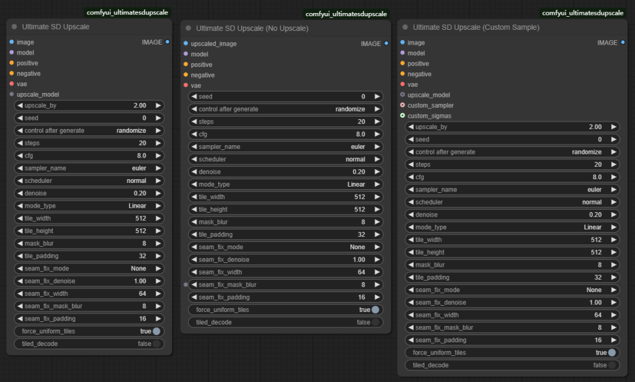The height and width of the screenshot is (382, 635).
Task: Click the model input socket on No Upscale node
Action: click(x=185, y=54)
